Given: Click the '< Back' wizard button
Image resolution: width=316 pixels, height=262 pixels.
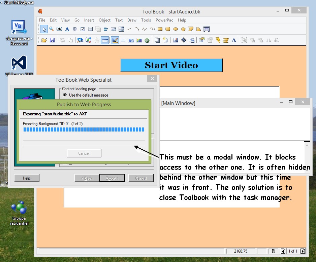Looking at the screenshot, I should pos(87,178).
